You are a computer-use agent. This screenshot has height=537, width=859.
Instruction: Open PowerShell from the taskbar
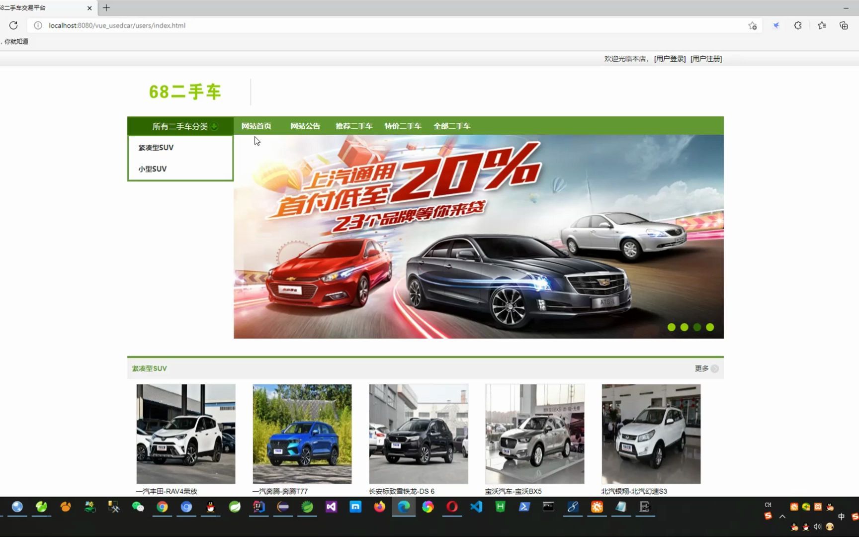point(524,507)
